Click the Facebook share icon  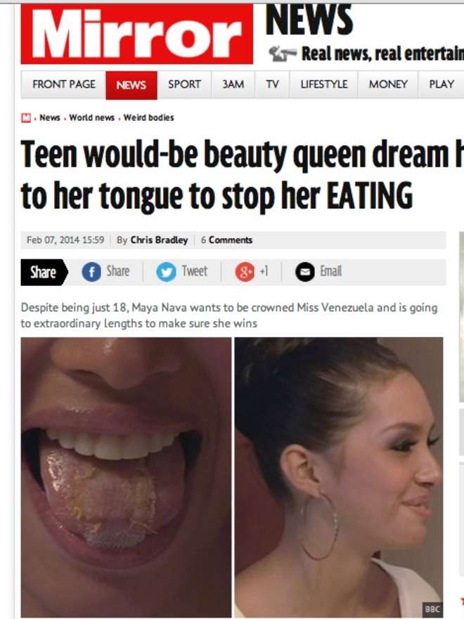[91, 272]
